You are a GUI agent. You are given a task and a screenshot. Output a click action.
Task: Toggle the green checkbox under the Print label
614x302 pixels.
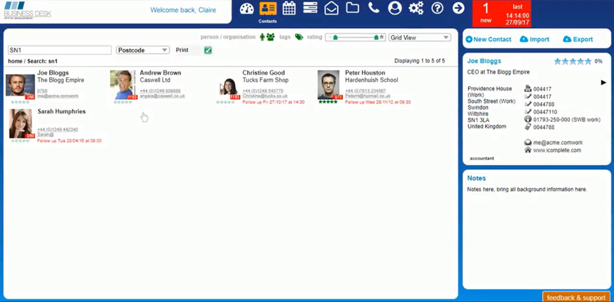[x=207, y=49]
